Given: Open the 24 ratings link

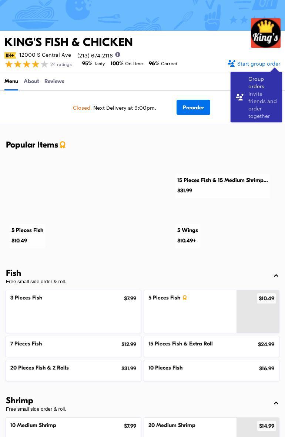Looking at the screenshot, I should (x=61, y=64).
